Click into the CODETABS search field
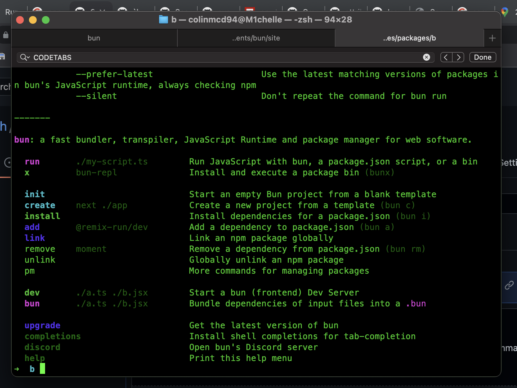Image resolution: width=517 pixels, height=388 pixels. click(x=225, y=57)
